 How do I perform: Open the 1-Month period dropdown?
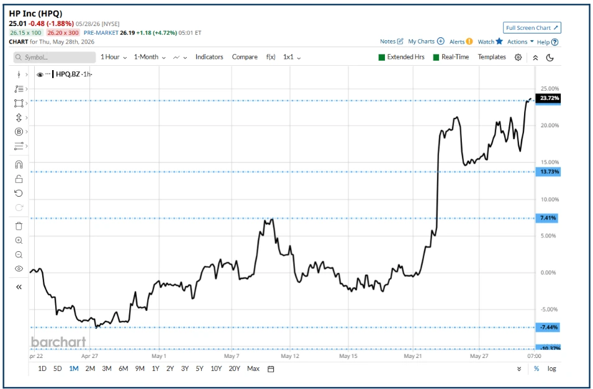point(150,57)
